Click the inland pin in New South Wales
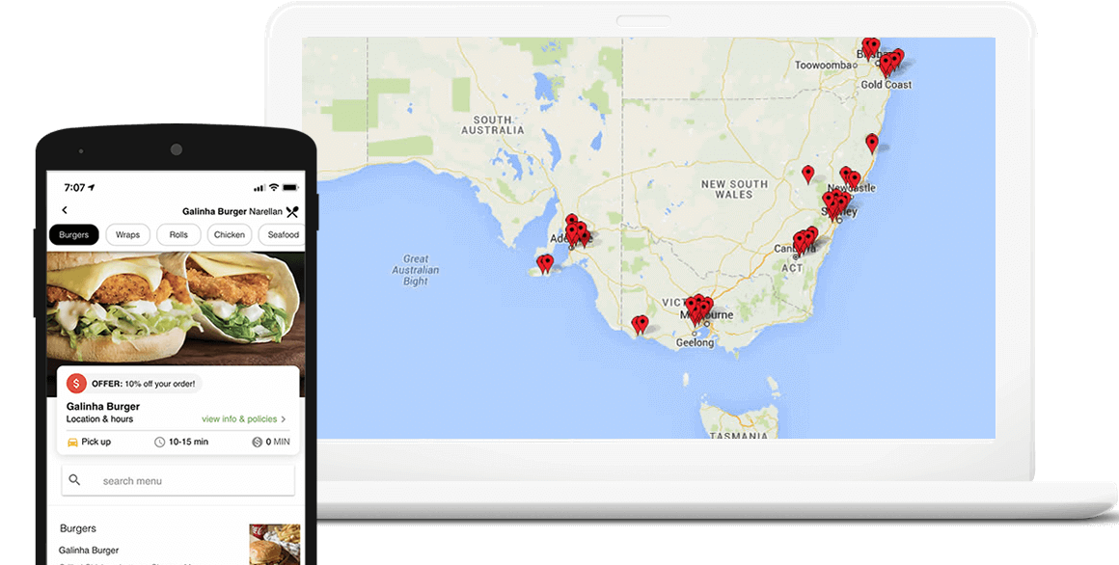 807,175
